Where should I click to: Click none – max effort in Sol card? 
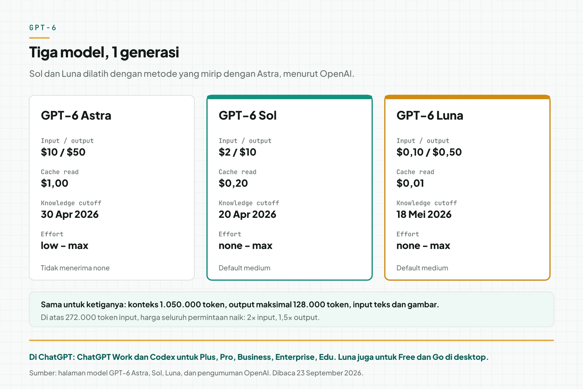tap(246, 245)
